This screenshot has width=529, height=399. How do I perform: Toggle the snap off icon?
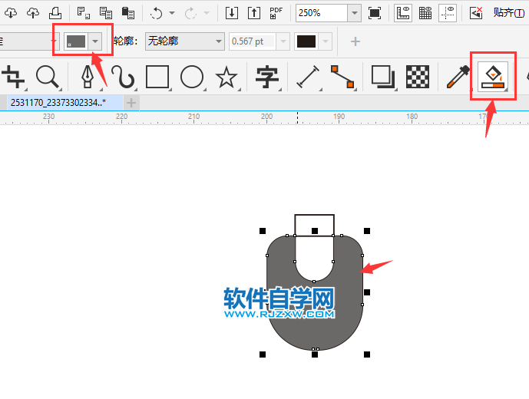click(476, 13)
